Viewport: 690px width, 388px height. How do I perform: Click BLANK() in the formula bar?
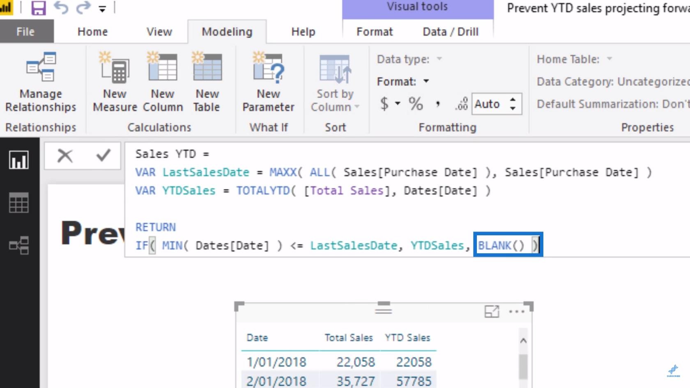[501, 245]
